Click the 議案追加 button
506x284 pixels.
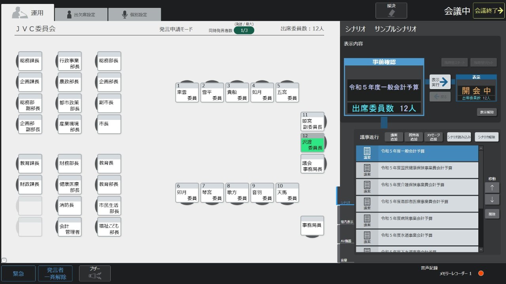394,137
